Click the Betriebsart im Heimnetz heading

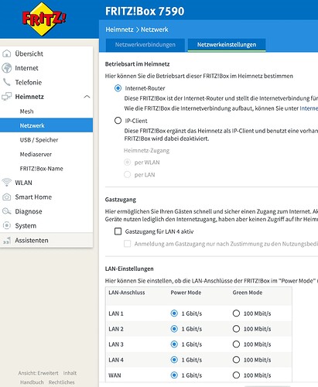(x=137, y=64)
